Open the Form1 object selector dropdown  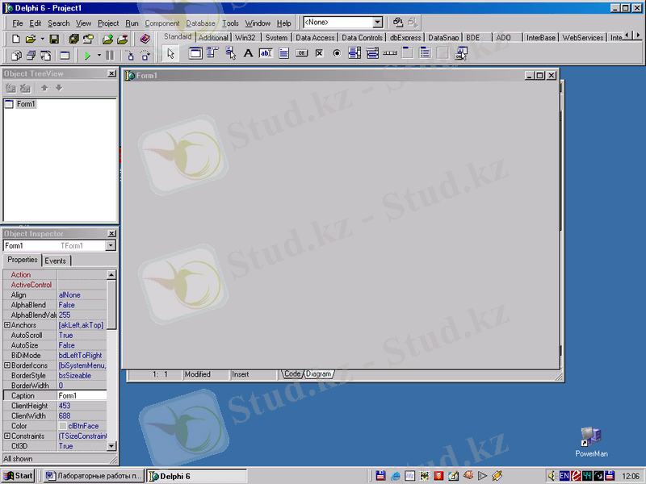pyautogui.click(x=111, y=245)
